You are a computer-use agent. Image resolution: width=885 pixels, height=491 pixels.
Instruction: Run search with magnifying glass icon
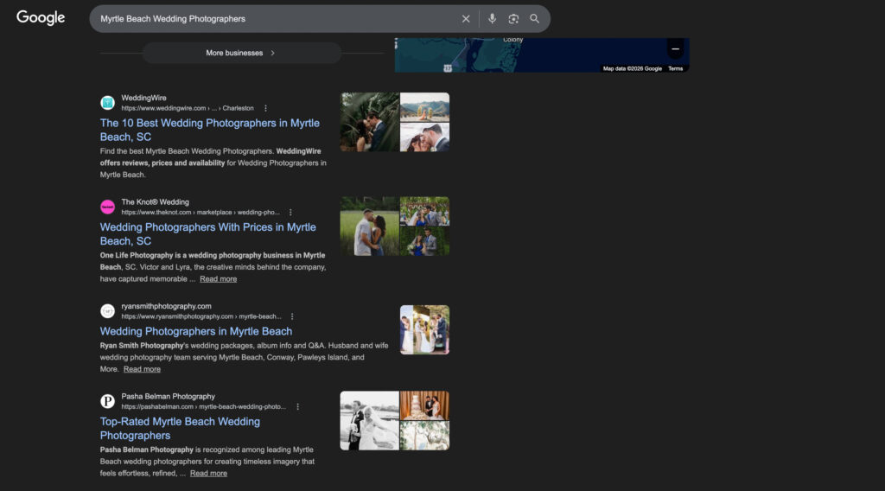coord(534,19)
